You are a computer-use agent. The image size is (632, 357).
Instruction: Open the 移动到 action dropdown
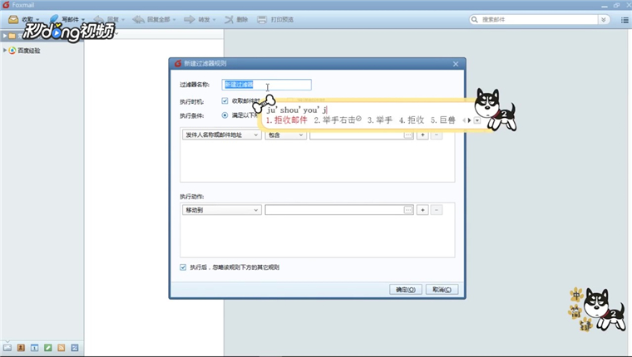(x=222, y=210)
